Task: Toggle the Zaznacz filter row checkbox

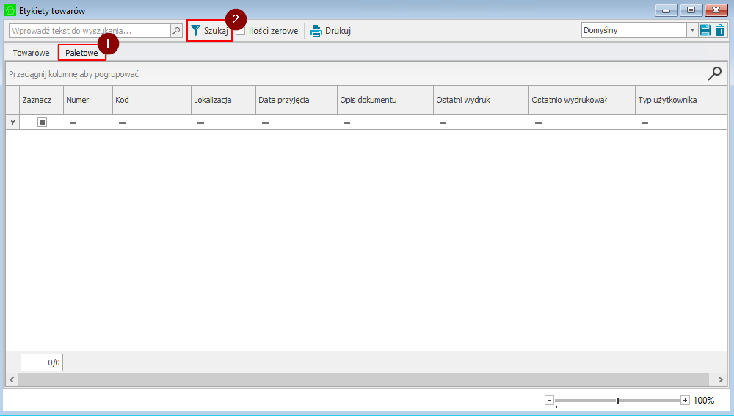Action: (x=42, y=123)
